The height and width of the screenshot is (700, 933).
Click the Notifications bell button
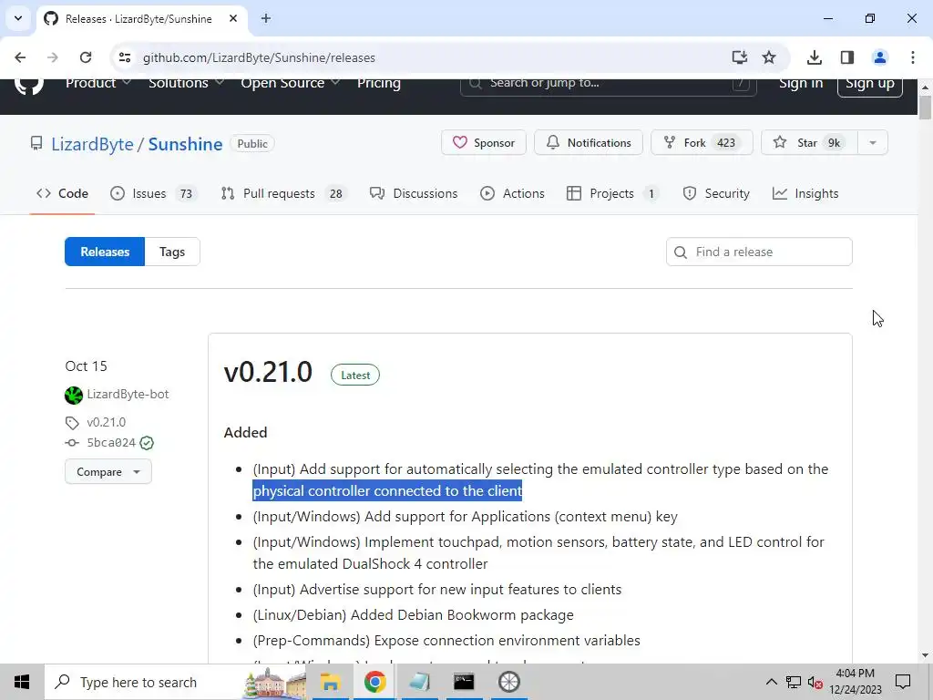(x=588, y=143)
